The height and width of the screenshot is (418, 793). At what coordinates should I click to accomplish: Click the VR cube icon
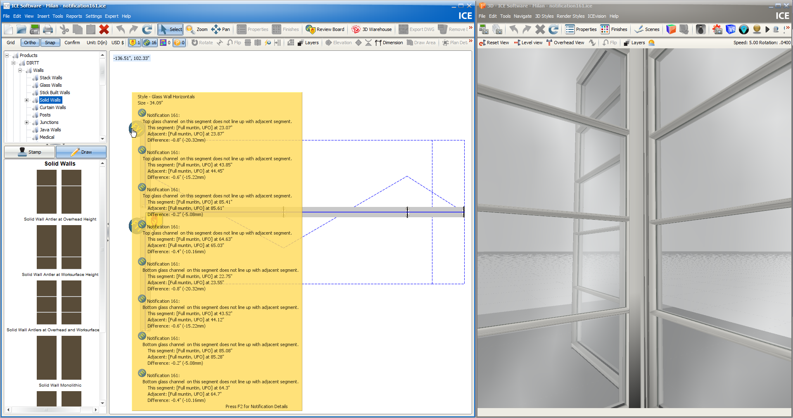pos(731,29)
